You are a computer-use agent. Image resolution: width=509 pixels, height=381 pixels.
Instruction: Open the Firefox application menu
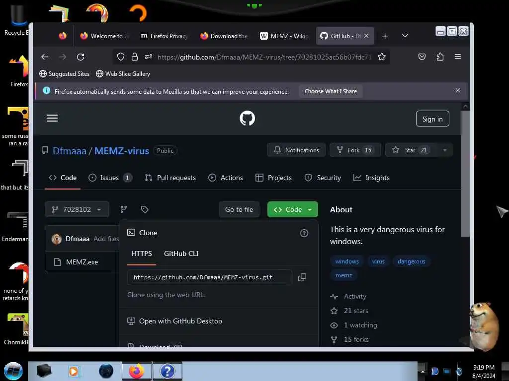coord(458,57)
